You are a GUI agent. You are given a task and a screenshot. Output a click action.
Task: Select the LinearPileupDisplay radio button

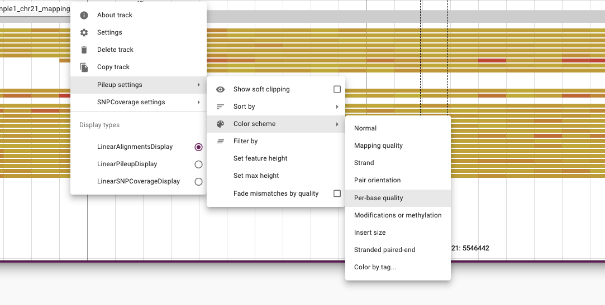point(198,164)
